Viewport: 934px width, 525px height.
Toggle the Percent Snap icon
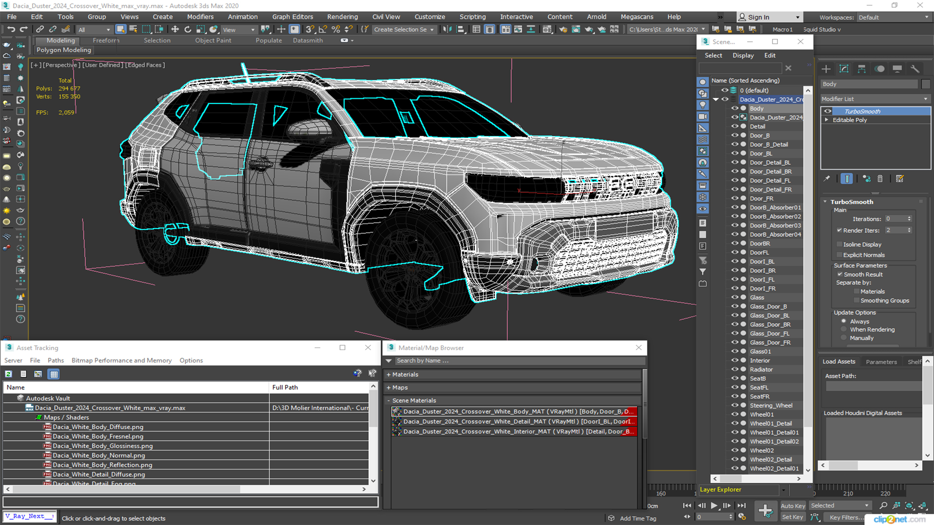coord(336,30)
